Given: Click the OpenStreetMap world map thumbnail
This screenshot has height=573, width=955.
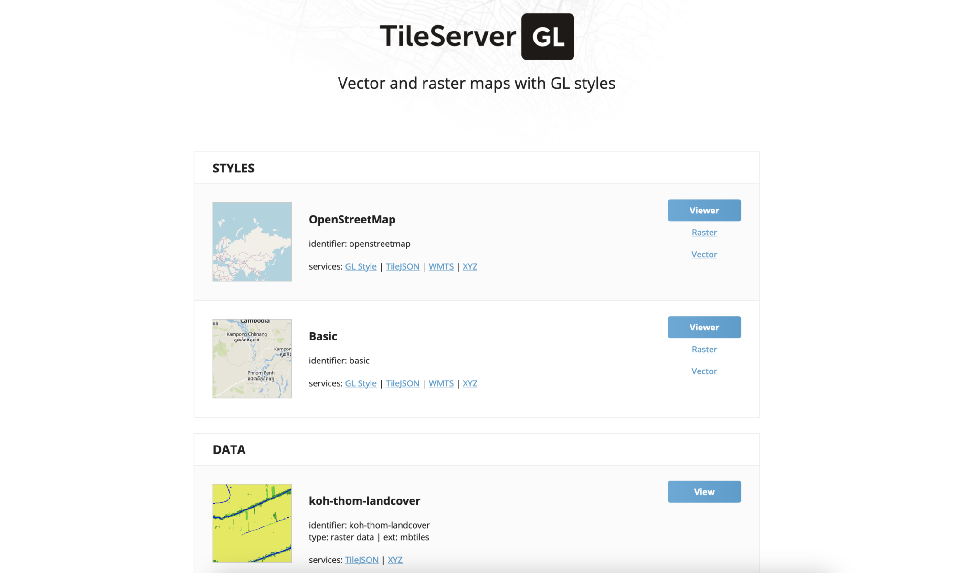Looking at the screenshot, I should pyautogui.click(x=252, y=242).
